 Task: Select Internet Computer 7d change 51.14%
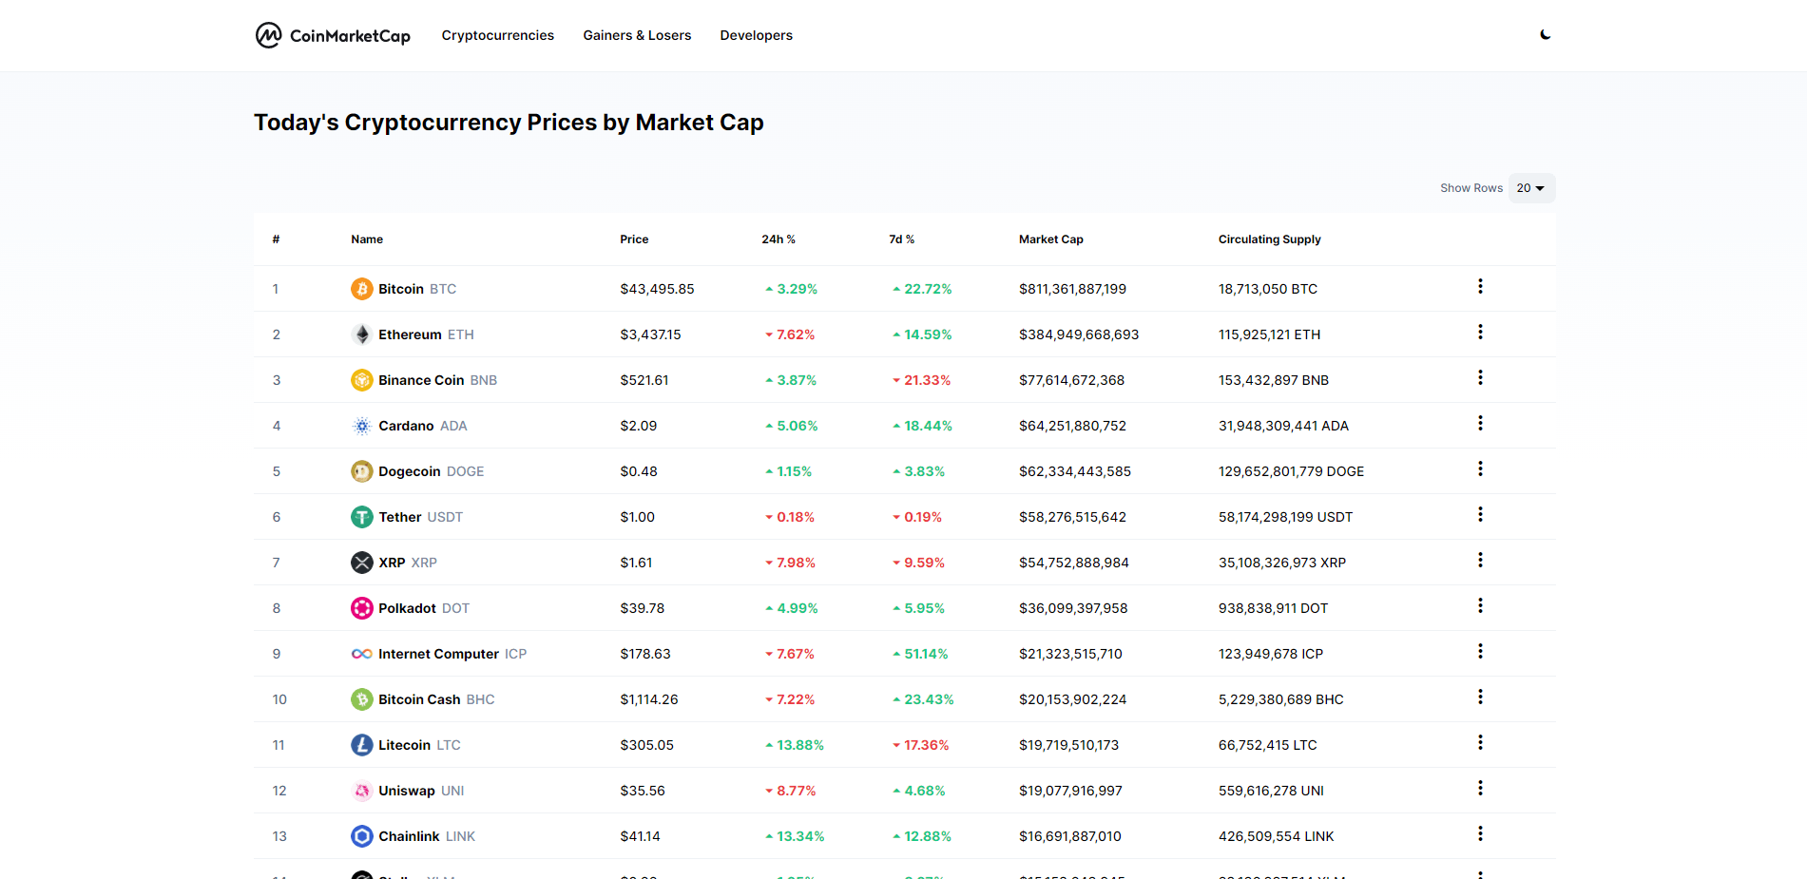point(920,654)
